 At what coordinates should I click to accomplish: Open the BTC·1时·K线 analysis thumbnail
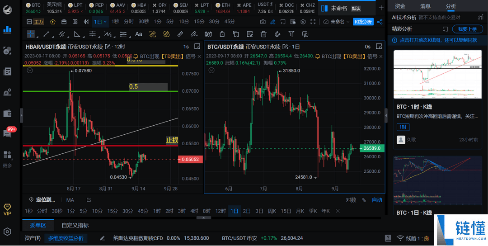(x=437, y=75)
